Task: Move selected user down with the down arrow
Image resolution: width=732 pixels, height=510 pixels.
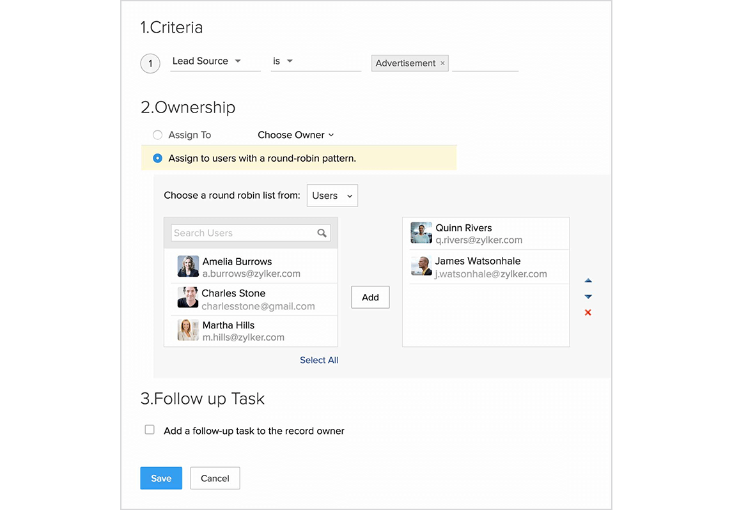Action: [x=588, y=297]
